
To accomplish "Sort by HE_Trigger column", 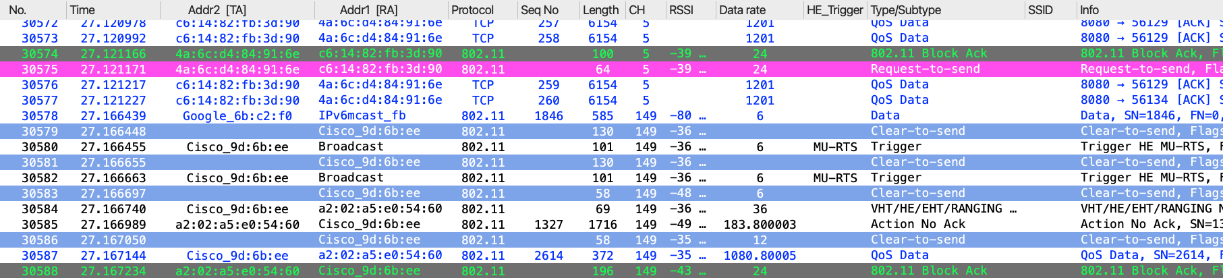I will (x=834, y=10).
